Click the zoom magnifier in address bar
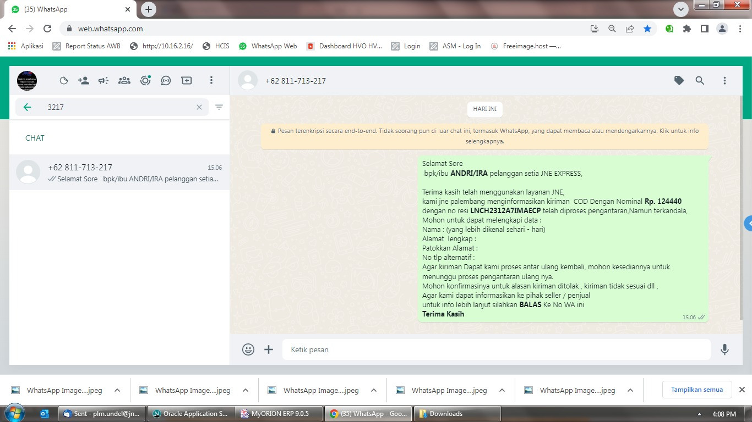The width and height of the screenshot is (752, 422). point(612,29)
